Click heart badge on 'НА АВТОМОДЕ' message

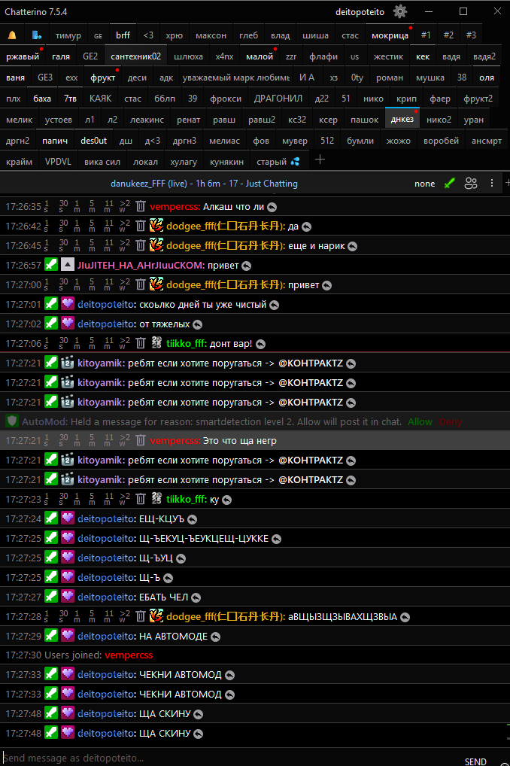(x=68, y=636)
